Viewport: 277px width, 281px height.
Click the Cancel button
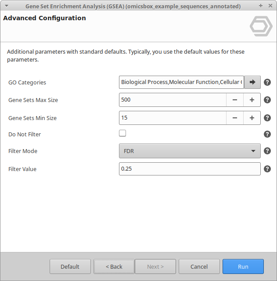click(199, 266)
